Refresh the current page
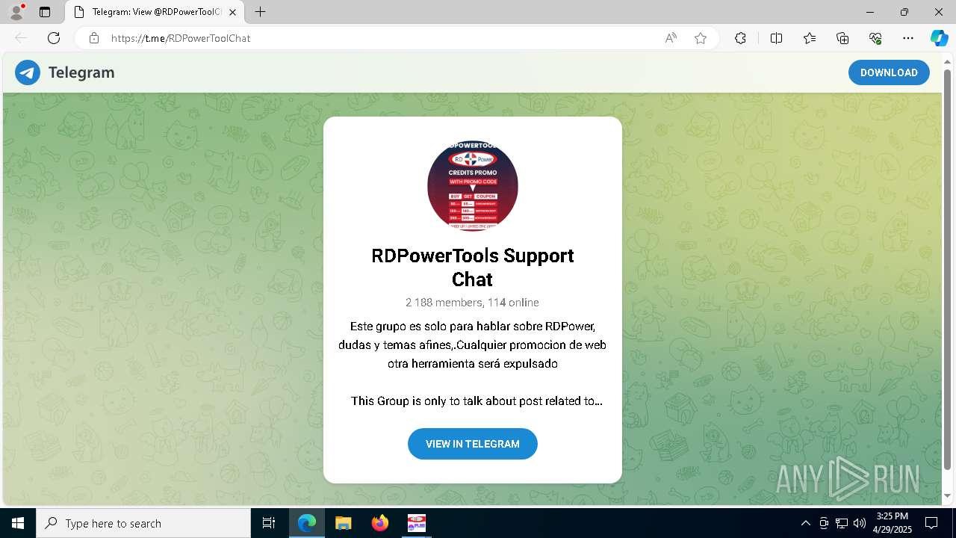Screen dimensions: 956x538 pyautogui.click(x=54, y=38)
